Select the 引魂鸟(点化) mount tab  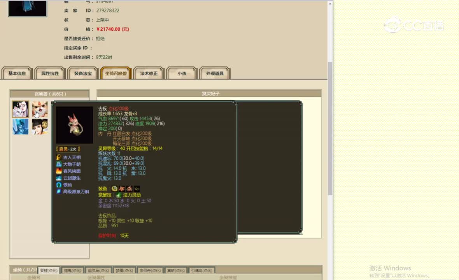coord(201,270)
